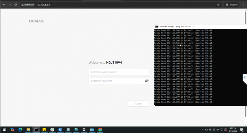Click the Command Prompt ping window title
Viewport: 247px width, 133px height.
click(x=176, y=27)
